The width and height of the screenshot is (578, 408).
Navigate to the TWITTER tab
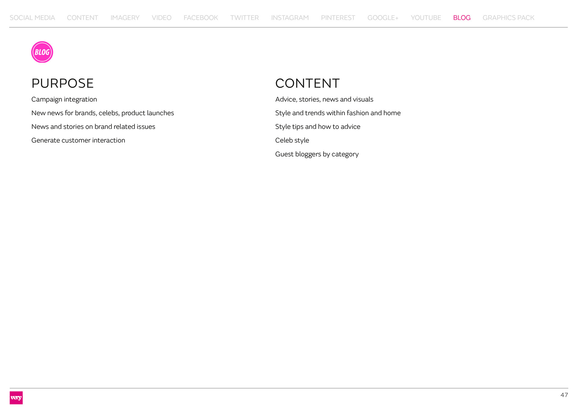click(244, 18)
